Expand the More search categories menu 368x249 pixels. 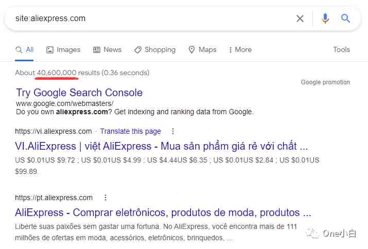[x=240, y=50]
